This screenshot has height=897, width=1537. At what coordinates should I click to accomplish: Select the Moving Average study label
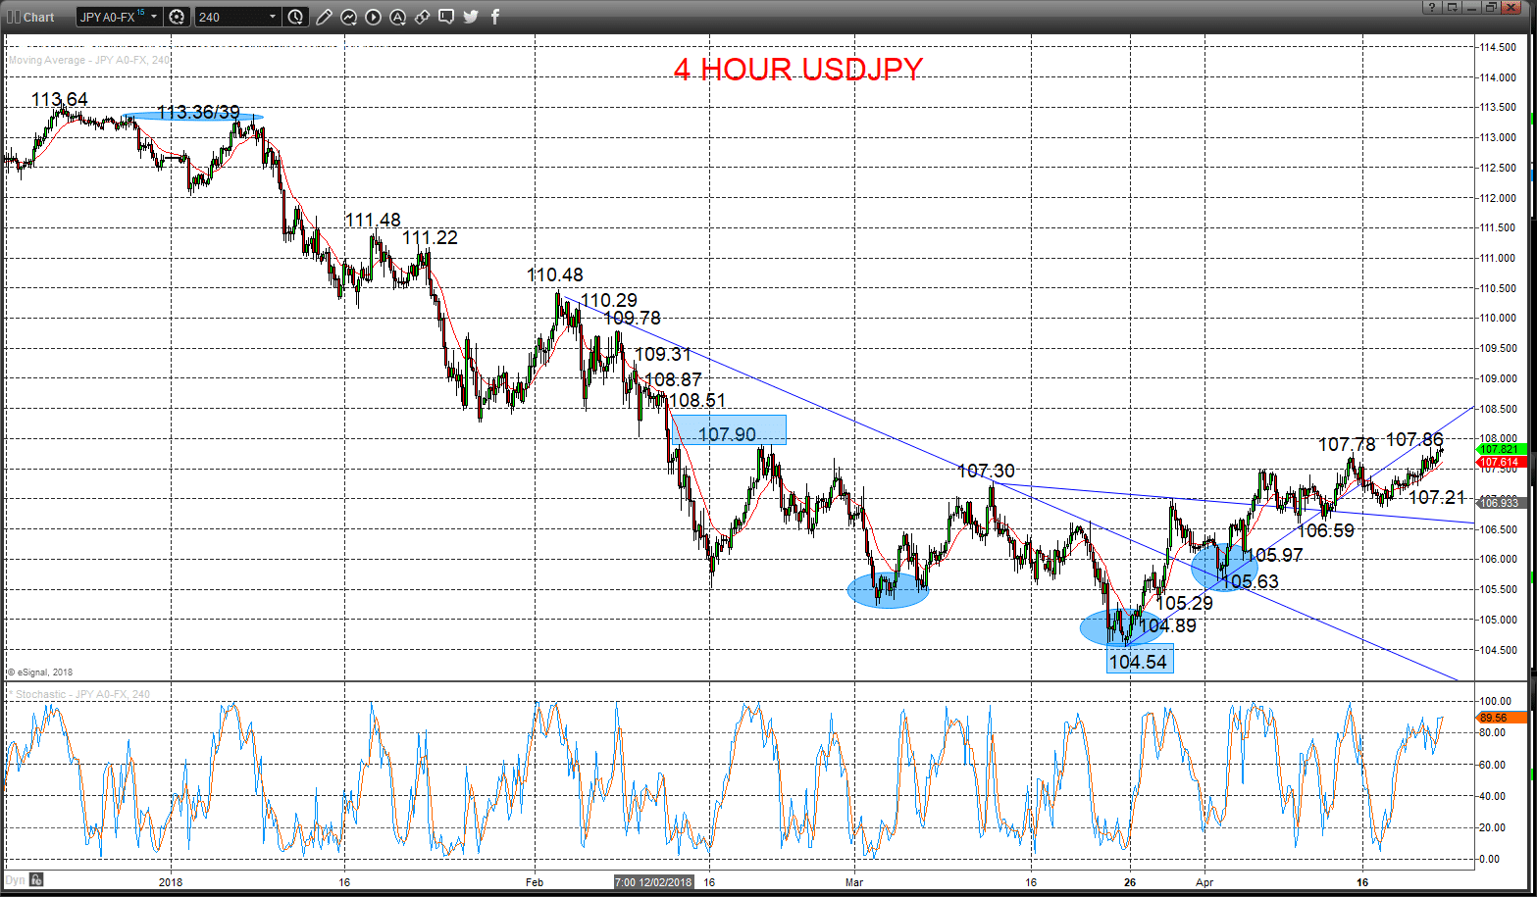pos(88,60)
